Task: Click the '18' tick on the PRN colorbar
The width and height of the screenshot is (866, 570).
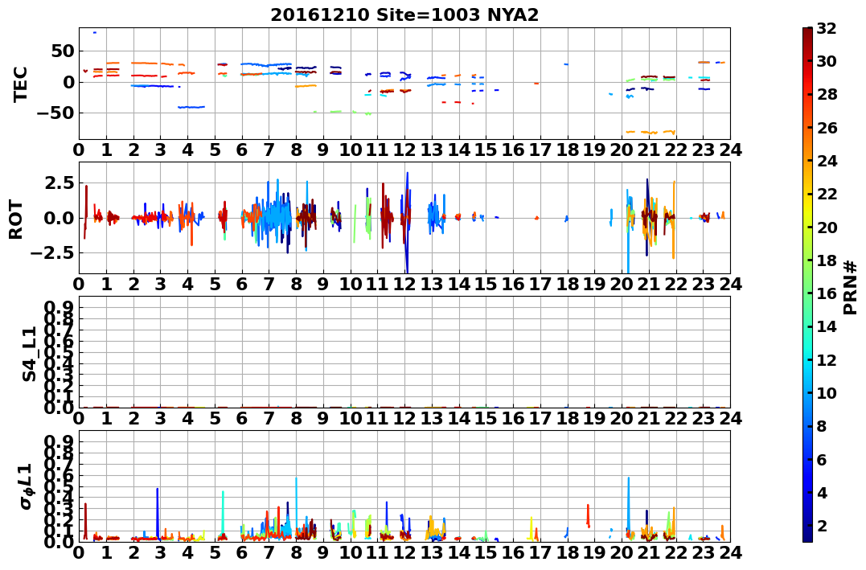Action: (827, 260)
